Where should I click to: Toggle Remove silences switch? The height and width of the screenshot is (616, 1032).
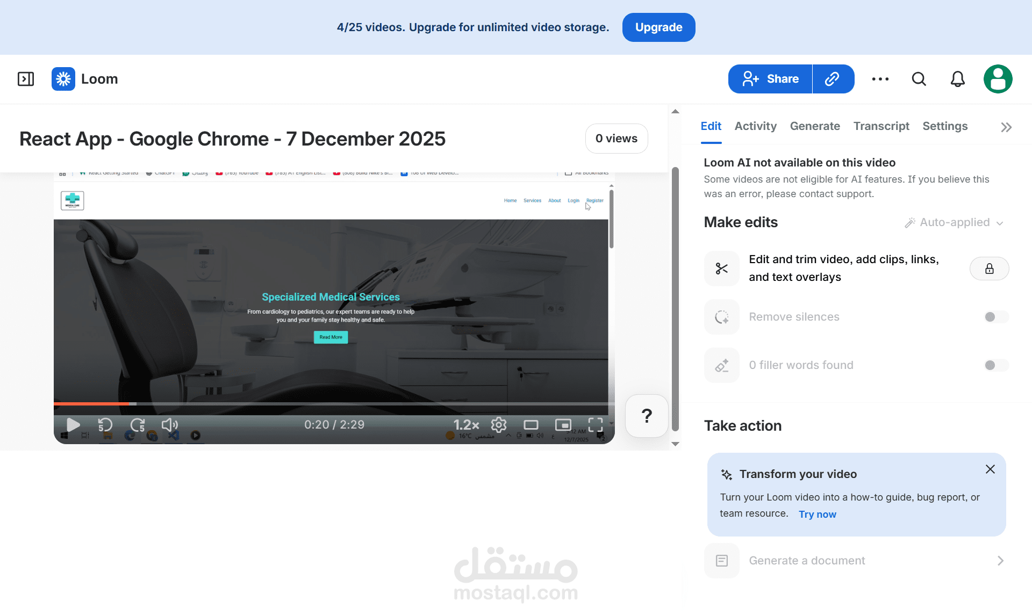[997, 317]
